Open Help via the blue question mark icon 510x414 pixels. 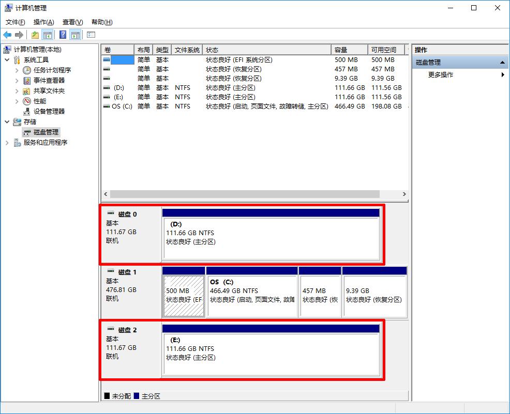click(x=63, y=35)
